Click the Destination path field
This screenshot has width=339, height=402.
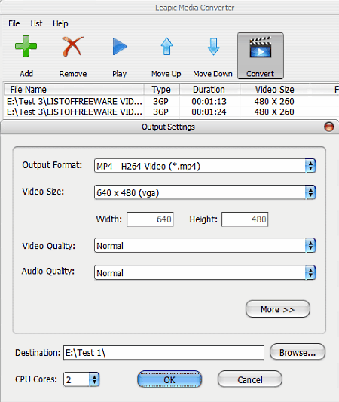coord(164,352)
